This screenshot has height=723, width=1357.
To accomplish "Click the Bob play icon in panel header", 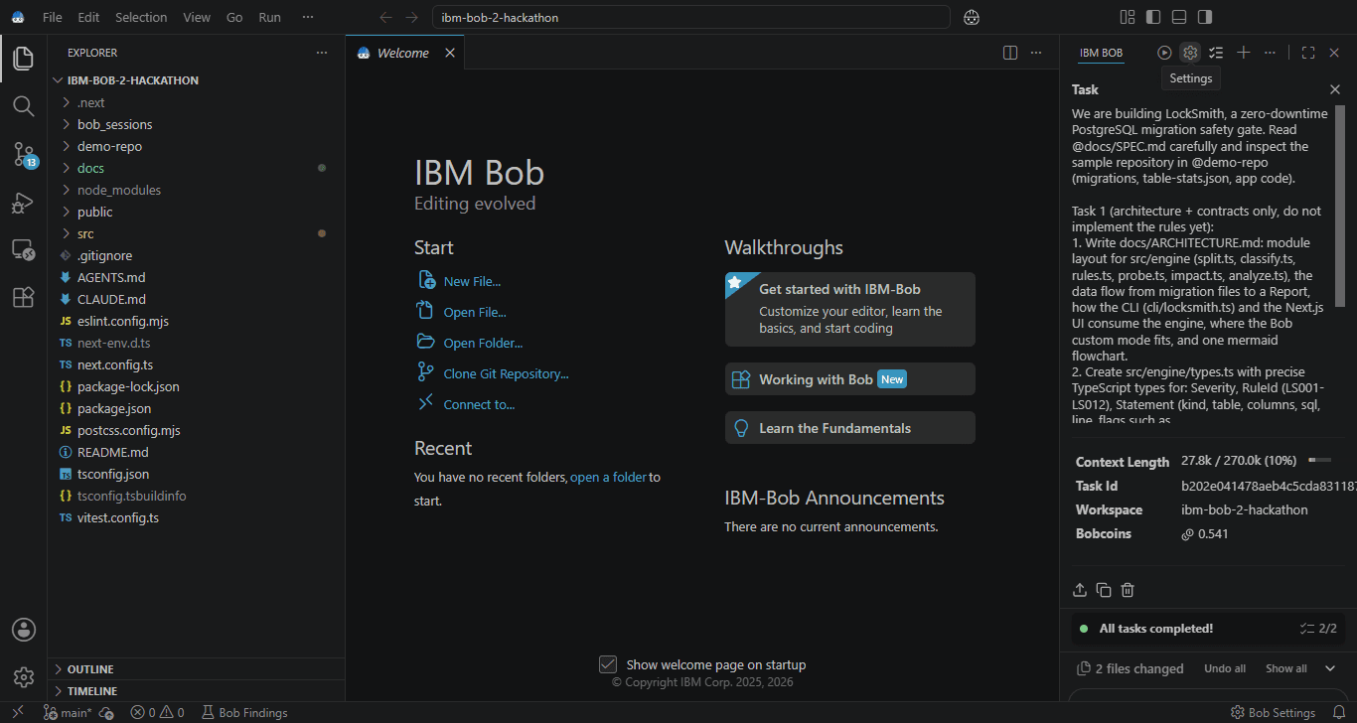I will click(1164, 53).
